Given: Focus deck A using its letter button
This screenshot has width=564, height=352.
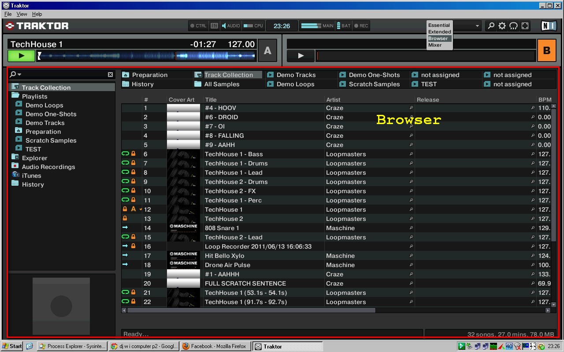Looking at the screenshot, I should [267, 51].
